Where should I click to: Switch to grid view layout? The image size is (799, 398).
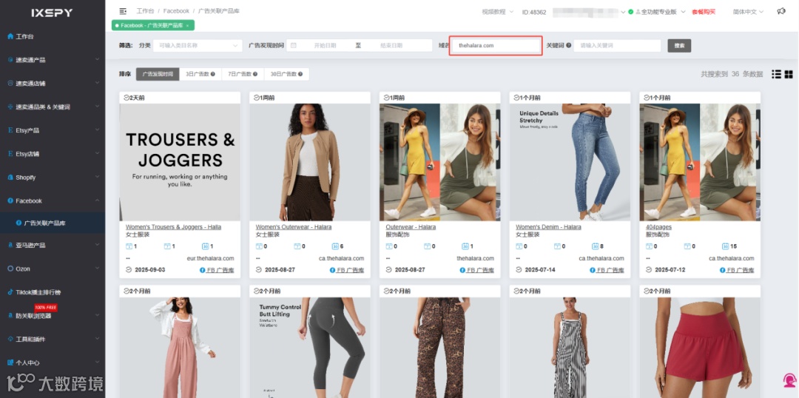(x=789, y=75)
